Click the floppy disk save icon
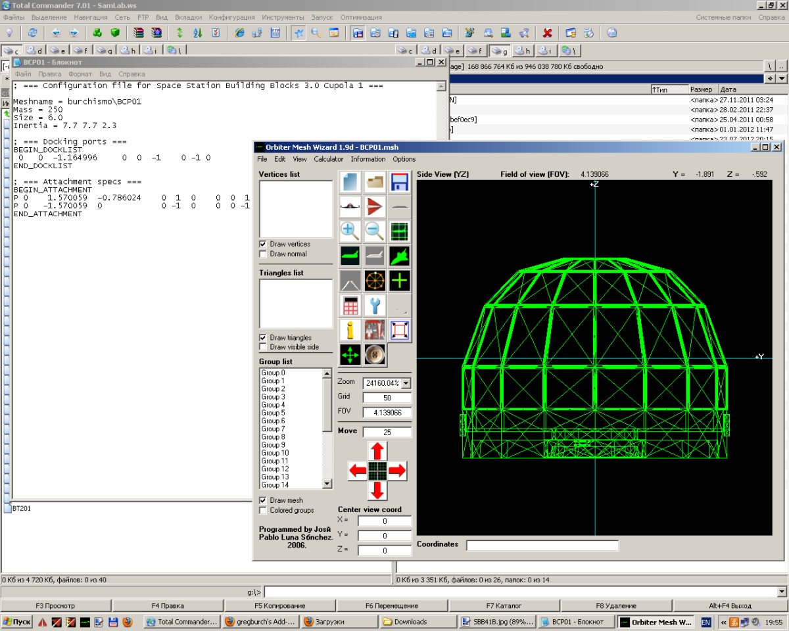The height and width of the screenshot is (631, 789). 399,182
